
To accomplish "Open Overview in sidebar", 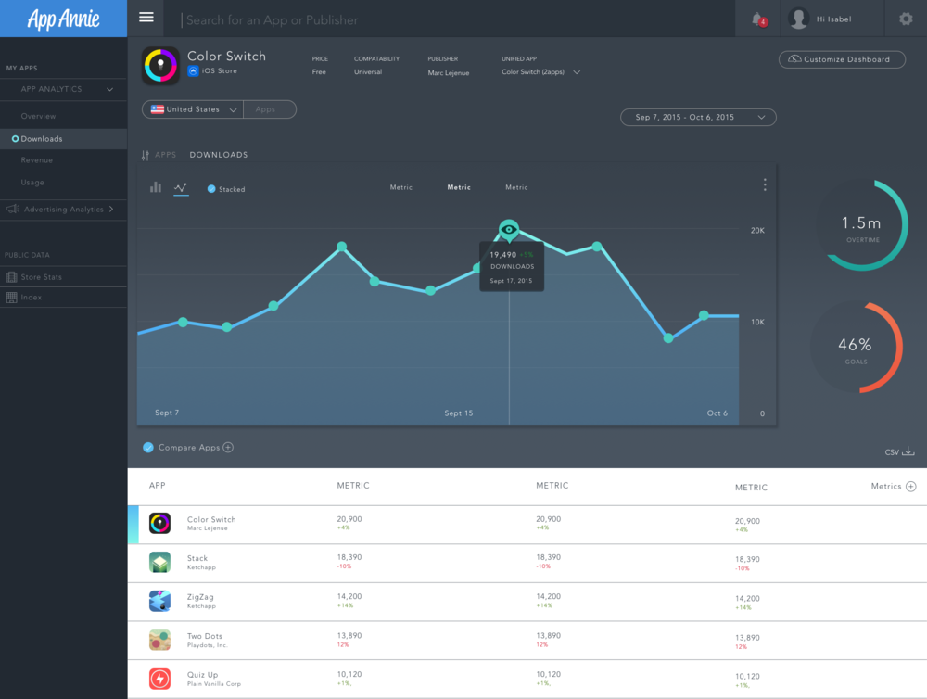I will tap(38, 117).
